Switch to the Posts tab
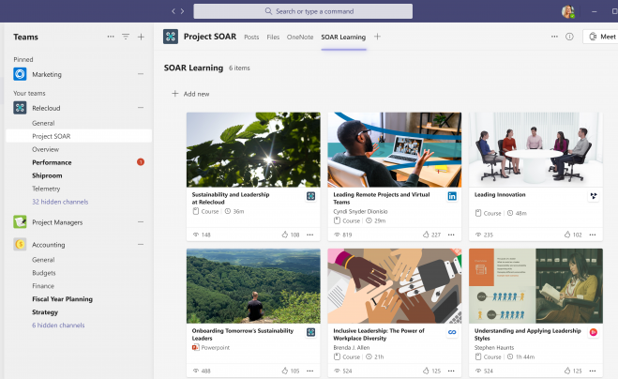The height and width of the screenshot is (379, 618). 251,38
